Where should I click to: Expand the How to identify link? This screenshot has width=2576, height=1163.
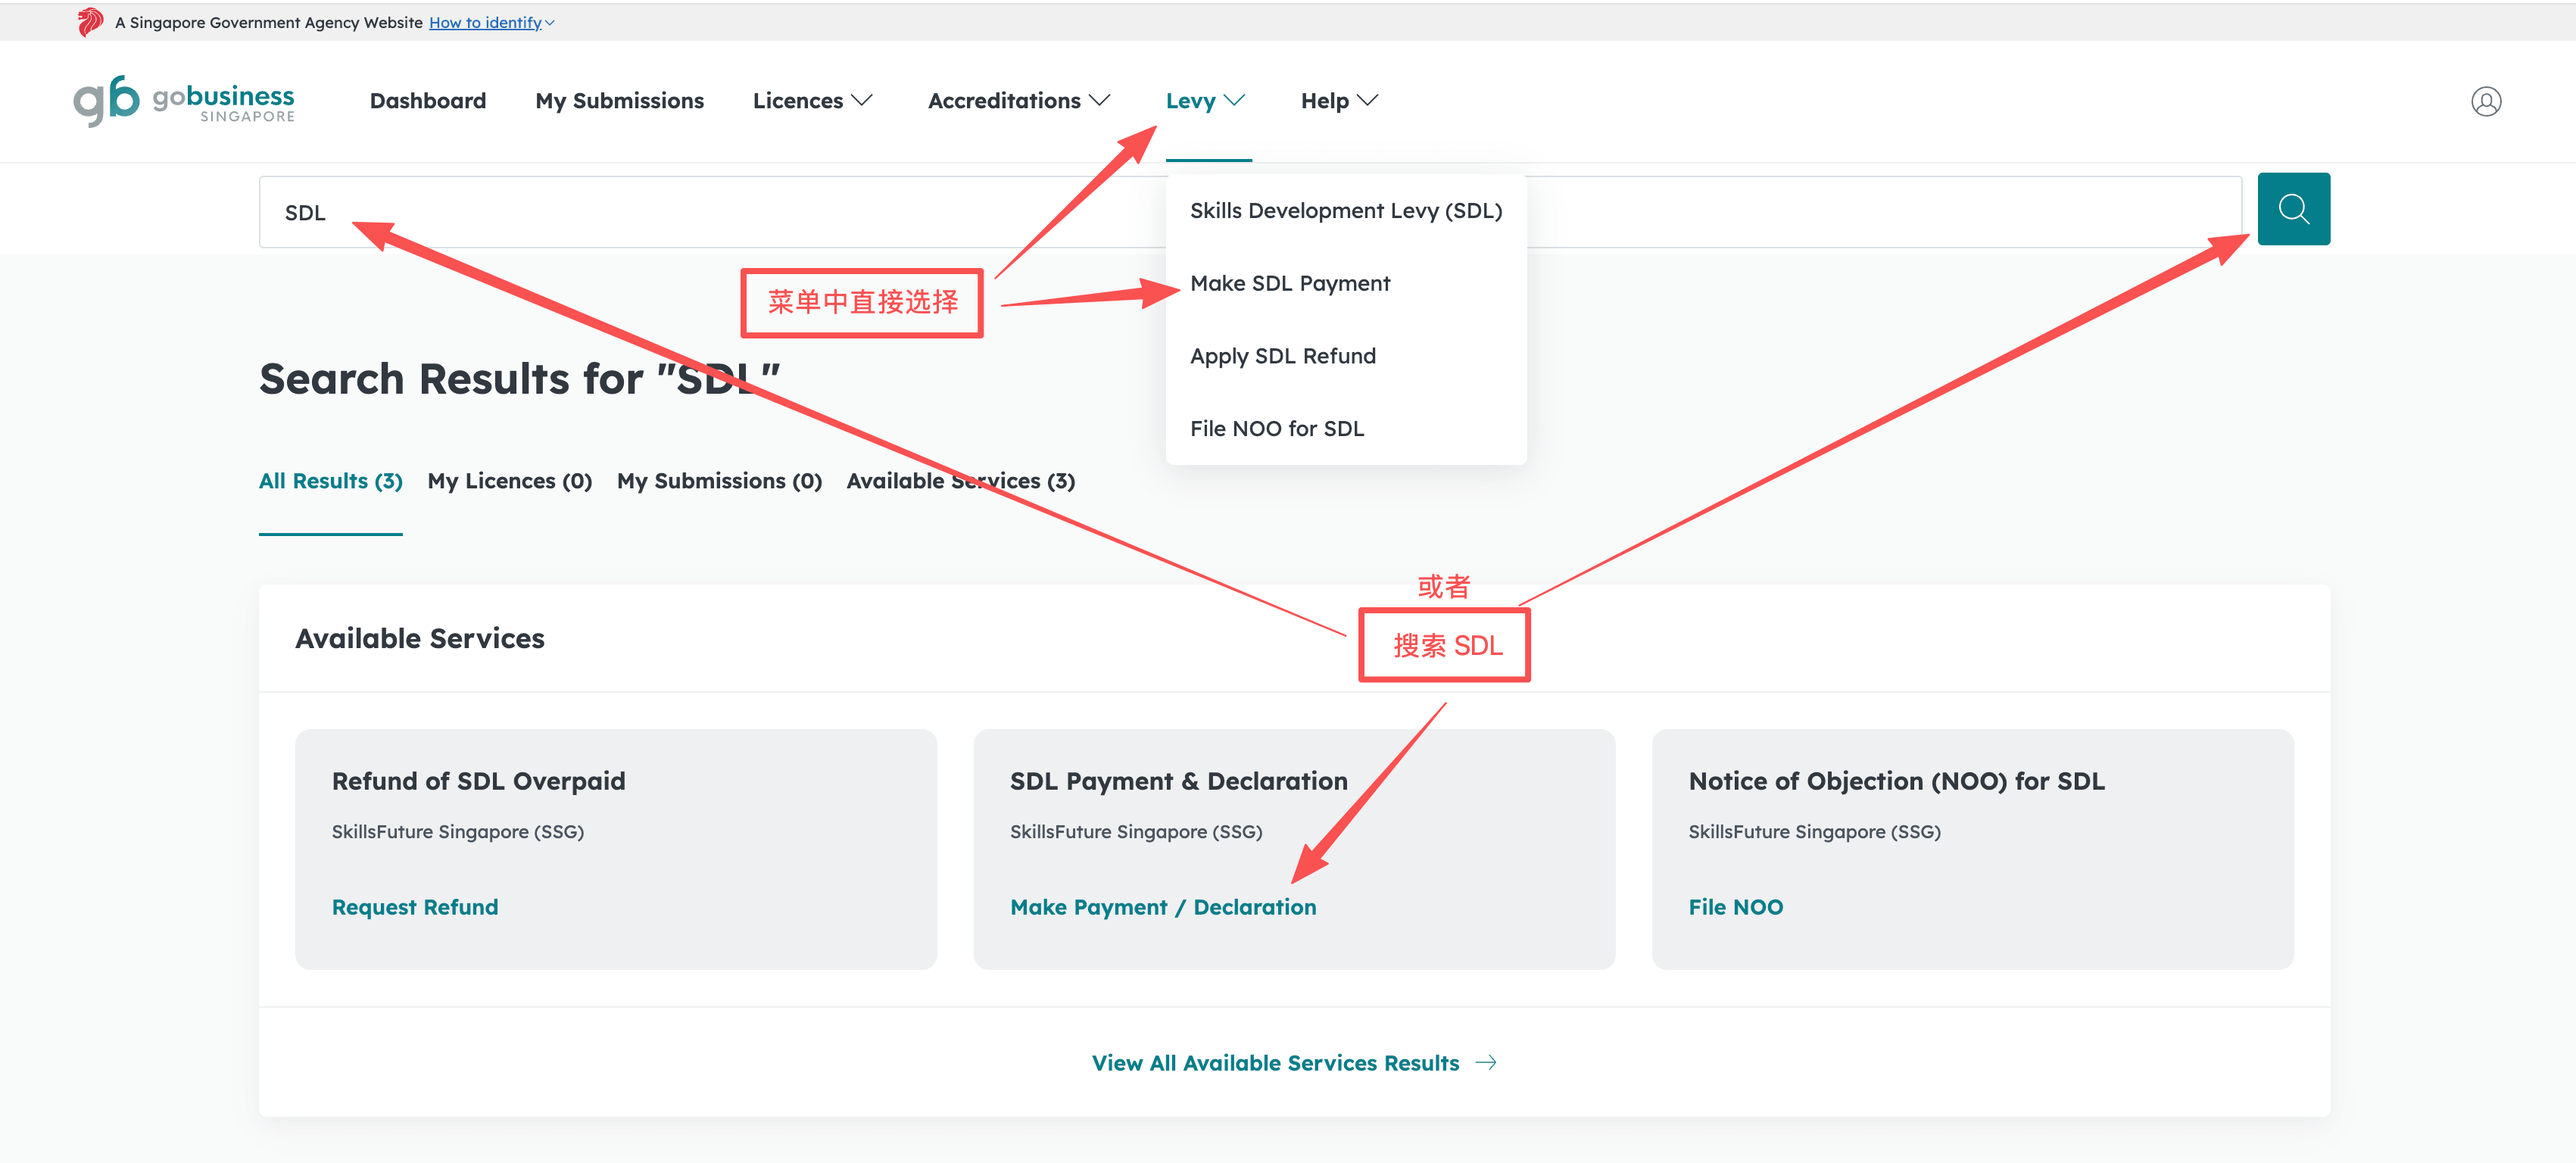[490, 22]
